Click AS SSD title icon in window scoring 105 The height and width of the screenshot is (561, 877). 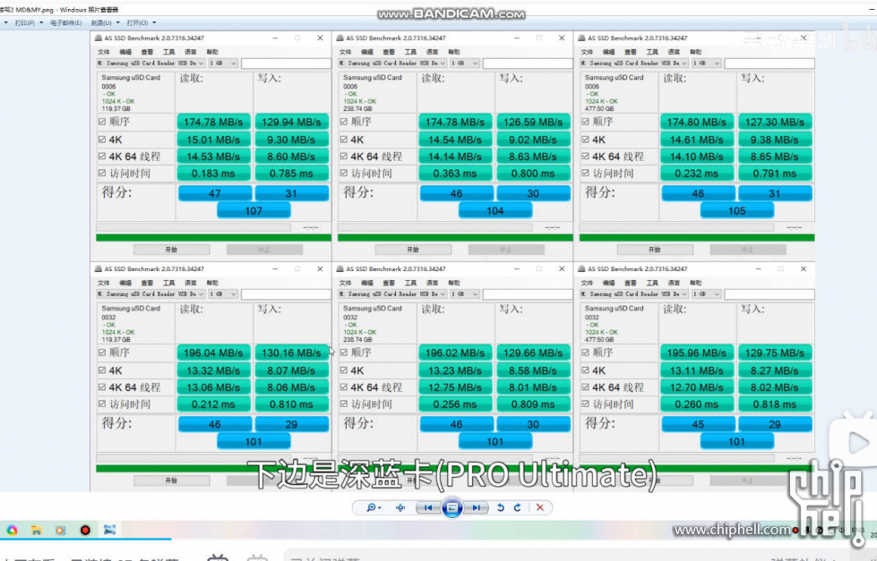coord(581,38)
